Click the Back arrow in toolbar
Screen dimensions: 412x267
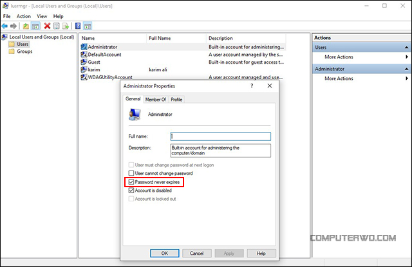coord(5,26)
